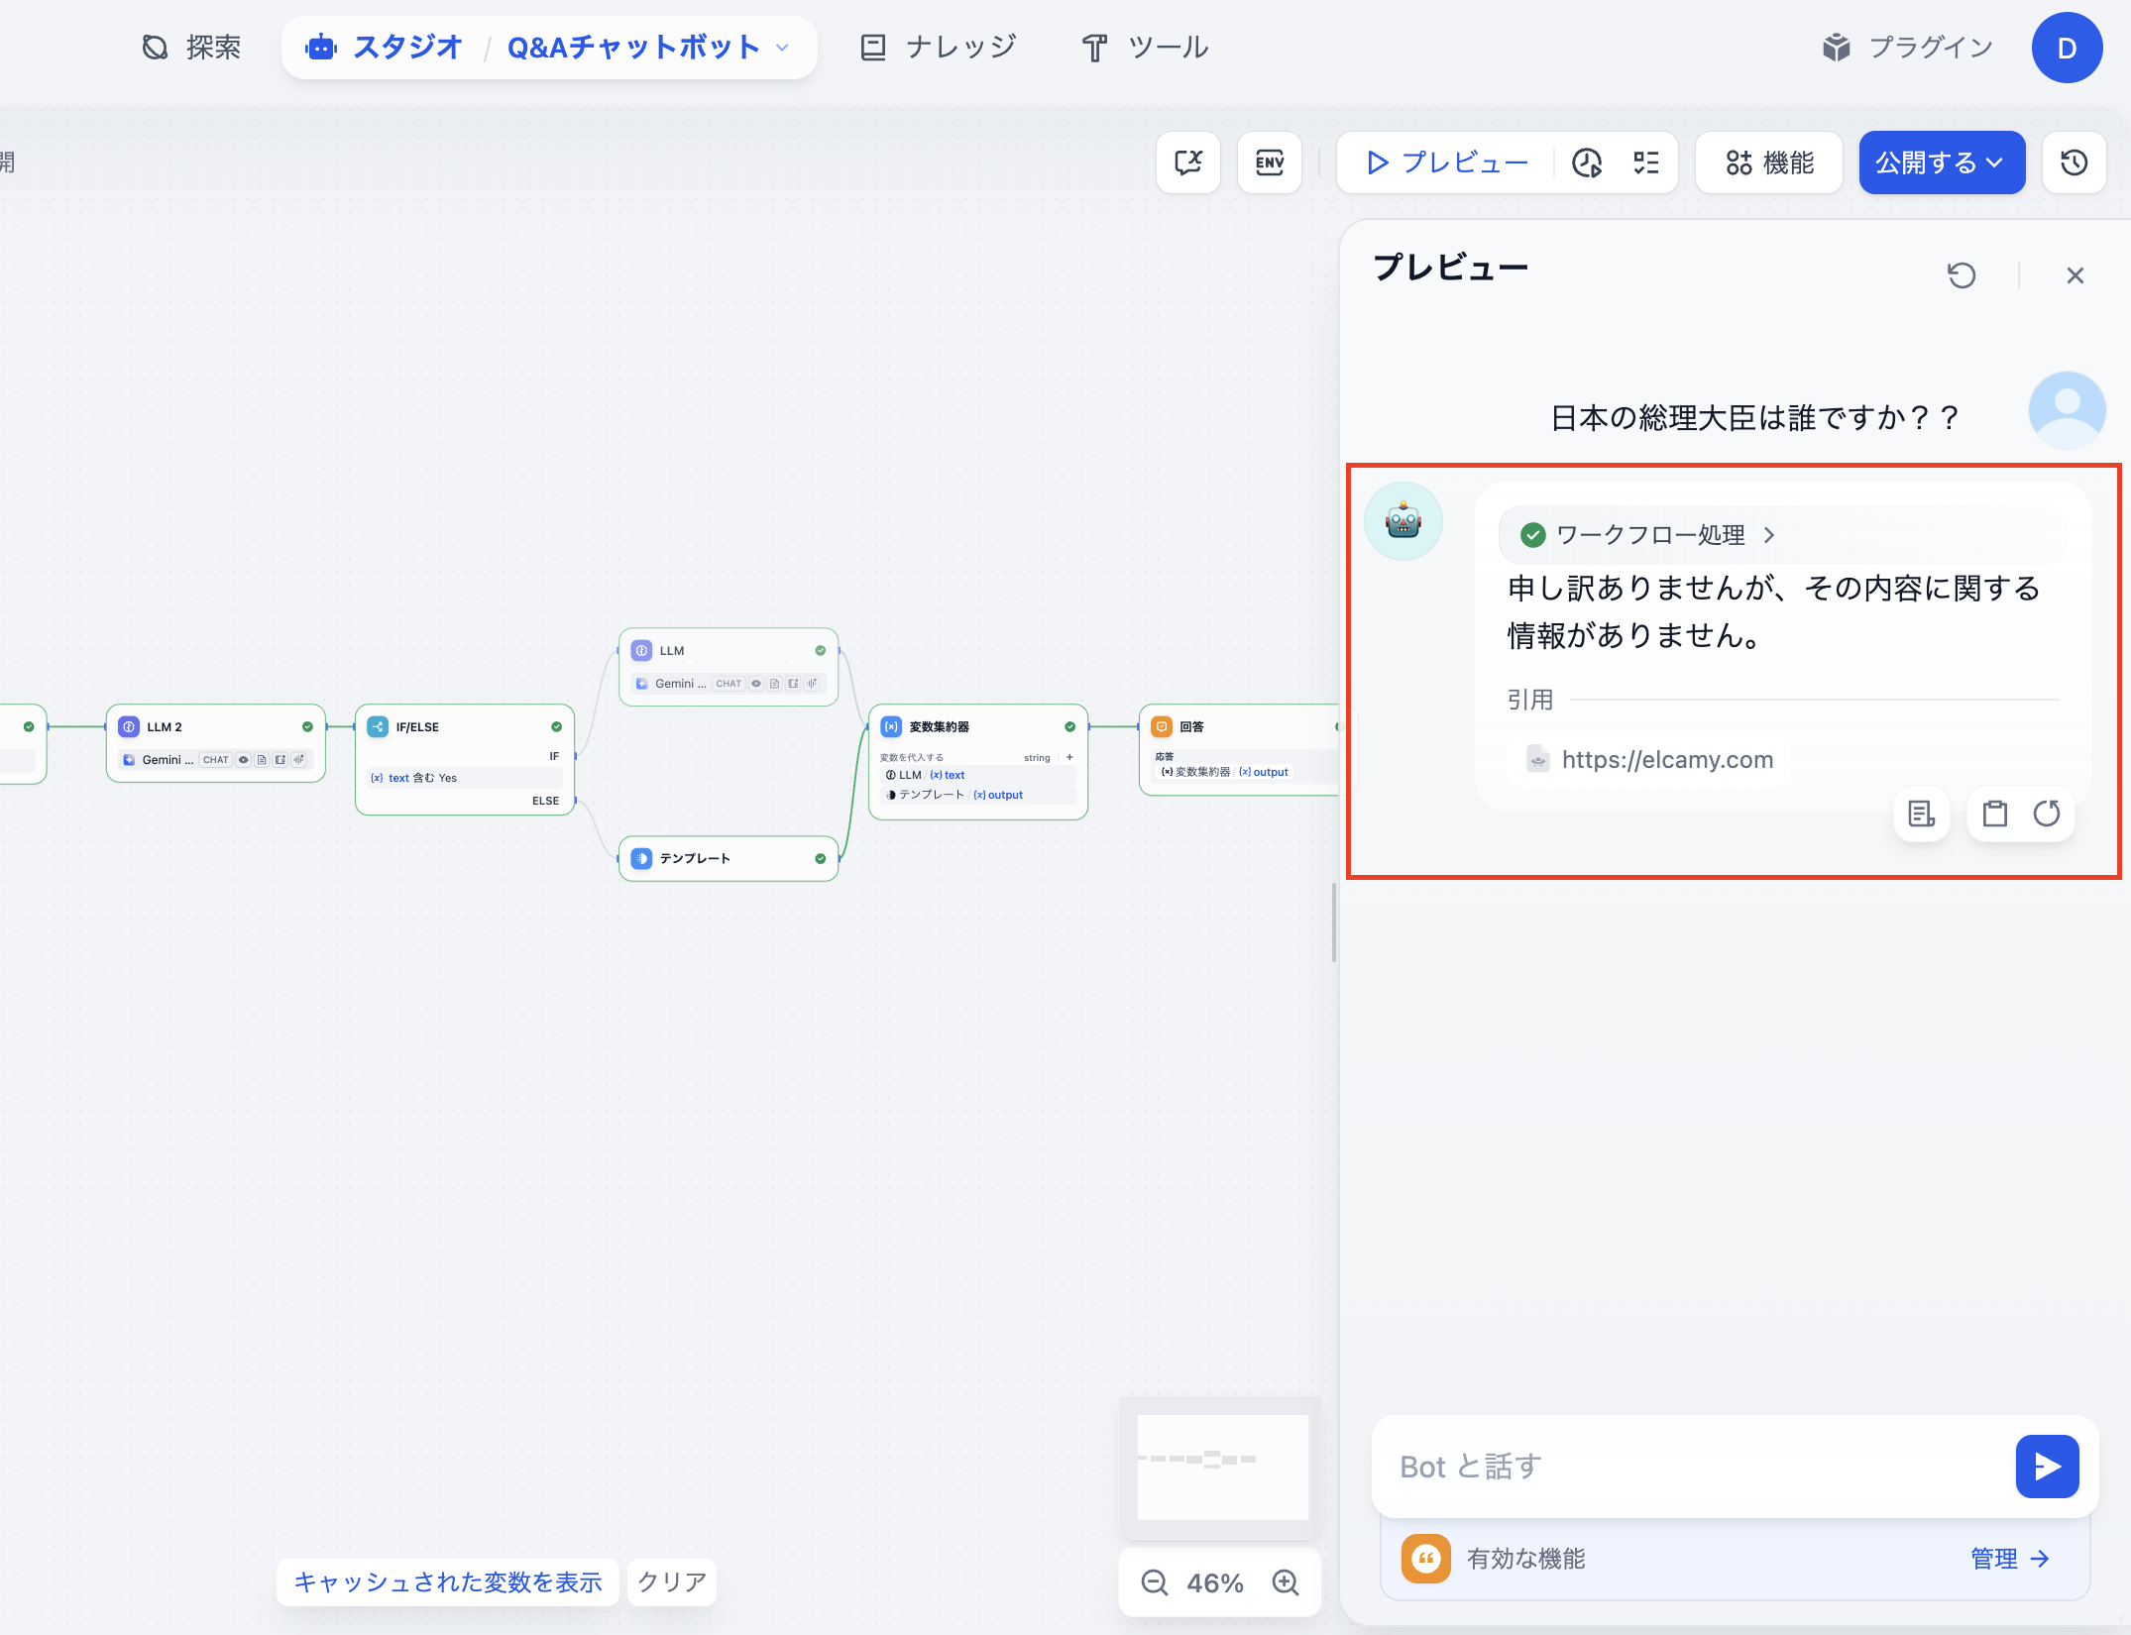Click キャッシュされた変数を表示 button
The image size is (2131, 1635).
[x=448, y=1582]
